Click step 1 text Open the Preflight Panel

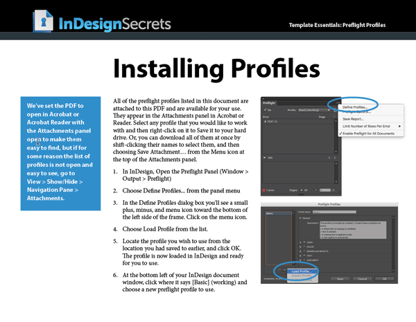[x=185, y=175]
